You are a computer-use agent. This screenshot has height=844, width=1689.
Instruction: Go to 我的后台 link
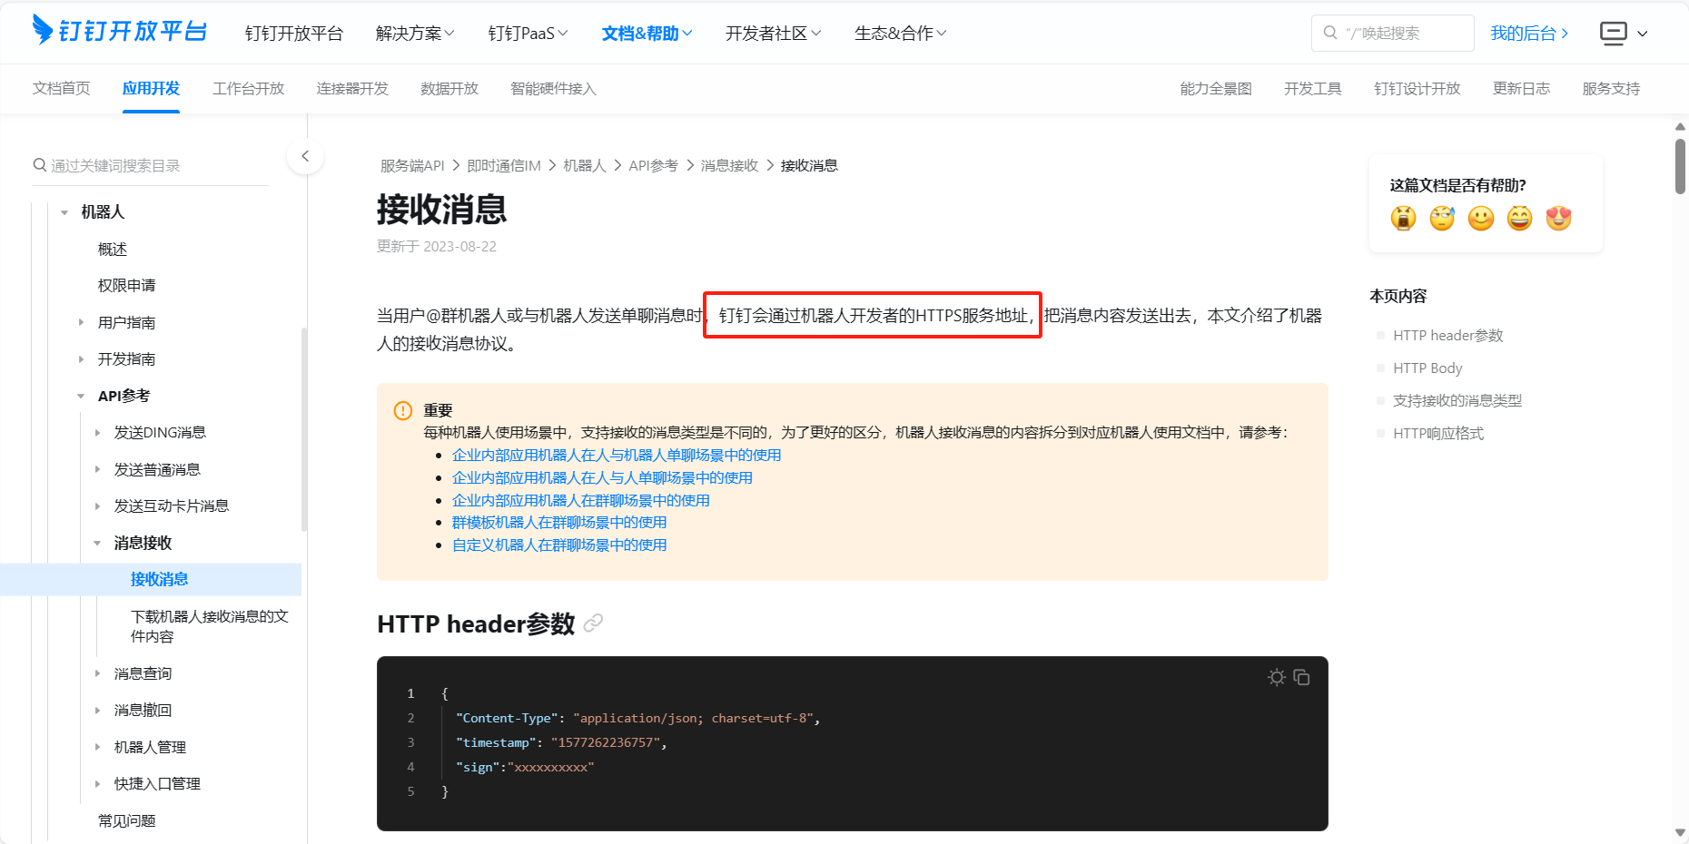(1529, 34)
